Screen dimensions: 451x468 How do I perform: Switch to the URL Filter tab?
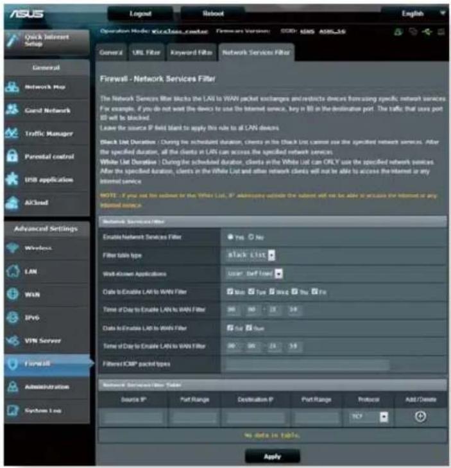(146, 53)
